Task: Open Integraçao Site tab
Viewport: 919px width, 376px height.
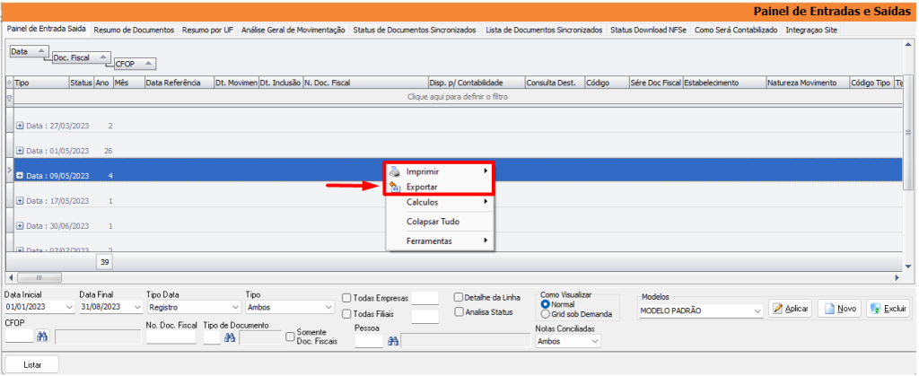Action: coord(811,30)
